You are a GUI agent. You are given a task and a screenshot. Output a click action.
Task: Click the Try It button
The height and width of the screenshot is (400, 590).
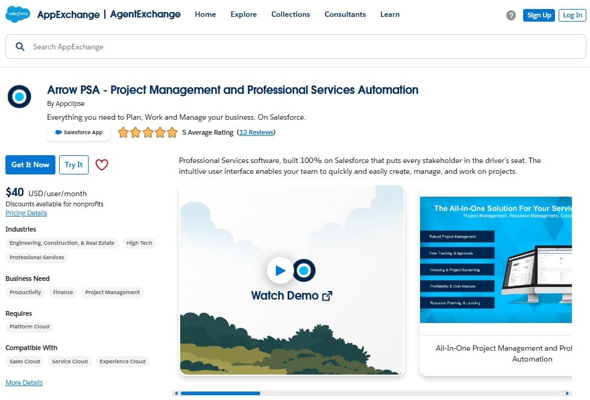[x=74, y=164]
